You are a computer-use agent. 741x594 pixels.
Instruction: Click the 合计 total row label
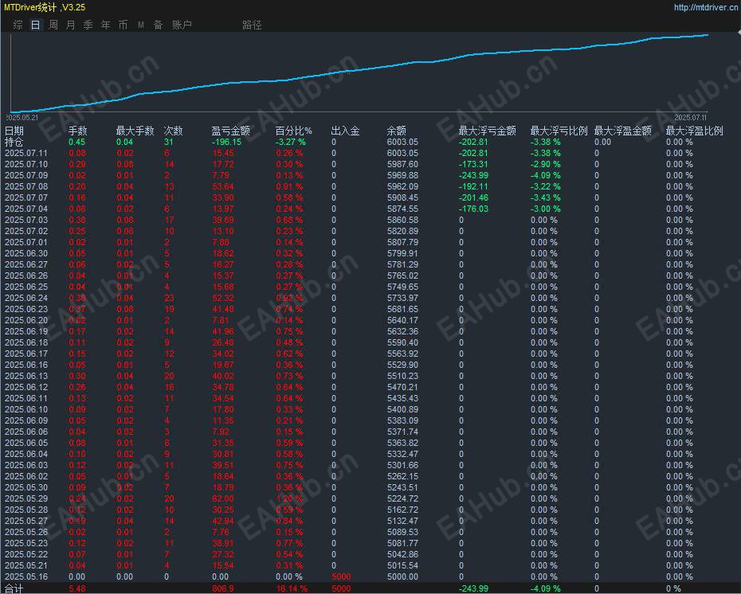coord(14,588)
